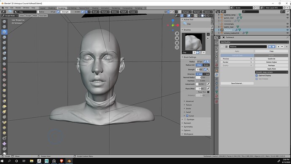Switch viewport to rendered shading mode
Screen dimensions: 291x164
pos(208,16)
